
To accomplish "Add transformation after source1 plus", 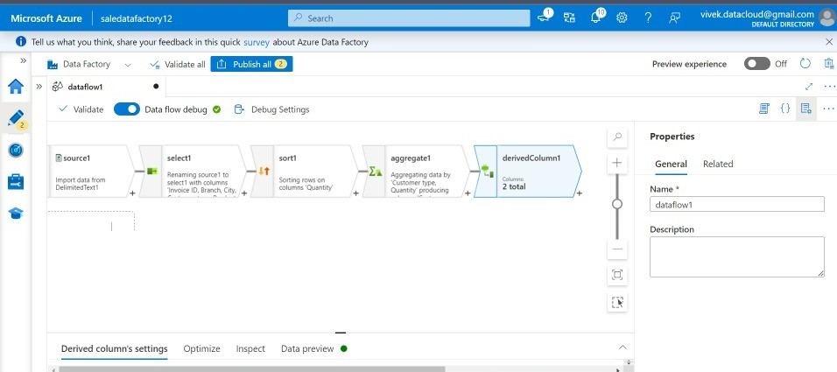I will click(x=132, y=193).
